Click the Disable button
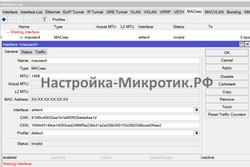This screenshot has width=250, height=167. [x=227, y=77]
